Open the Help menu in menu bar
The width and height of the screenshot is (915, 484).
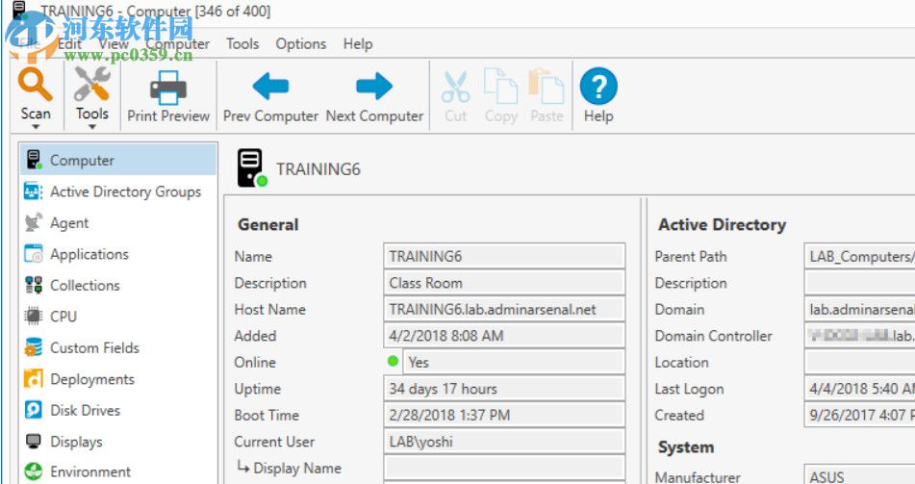[358, 44]
